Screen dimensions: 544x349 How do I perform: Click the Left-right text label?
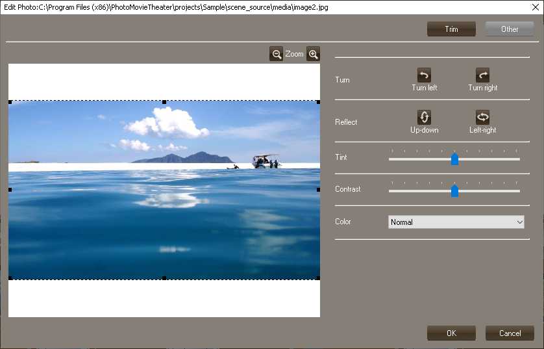pyautogui.click(x=482, y=130)
